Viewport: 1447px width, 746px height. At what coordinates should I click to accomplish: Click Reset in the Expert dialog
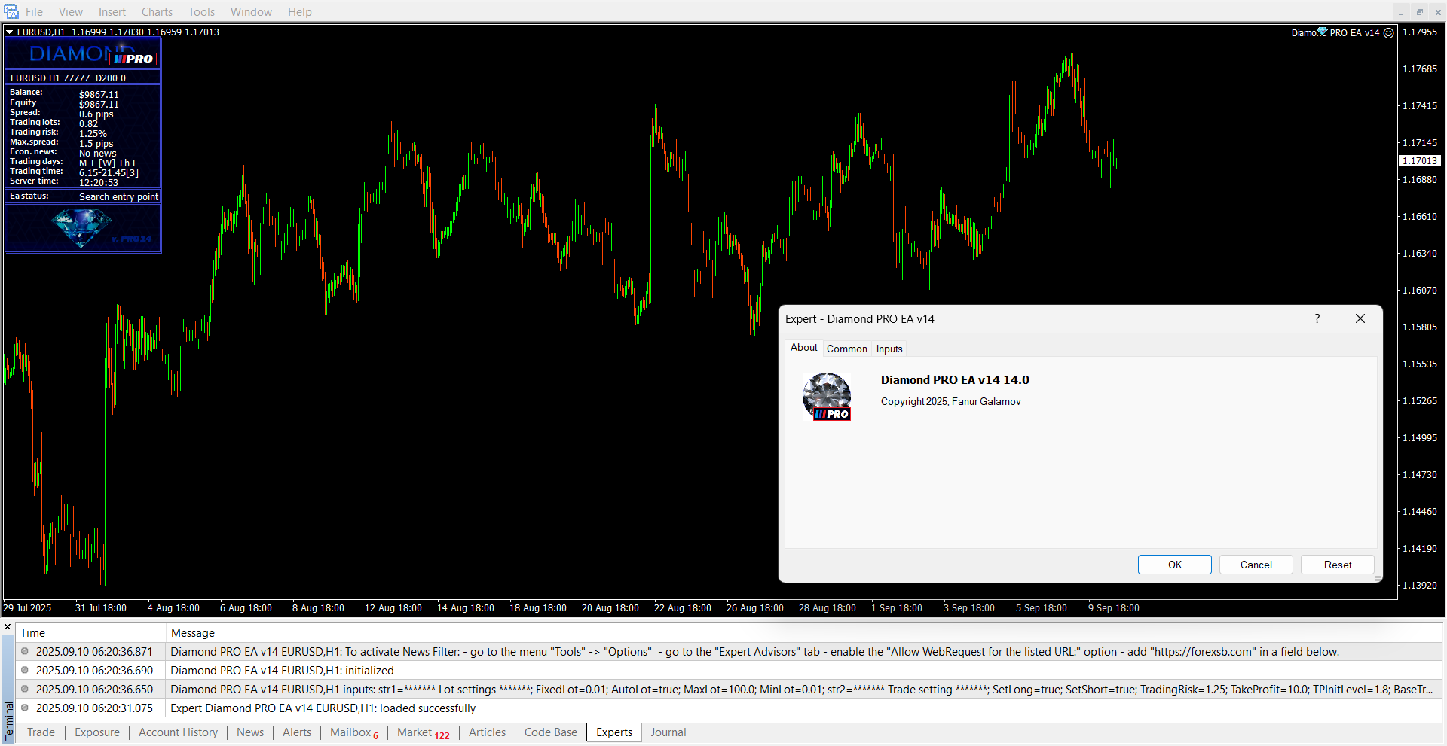click(x=1338, y=565)
